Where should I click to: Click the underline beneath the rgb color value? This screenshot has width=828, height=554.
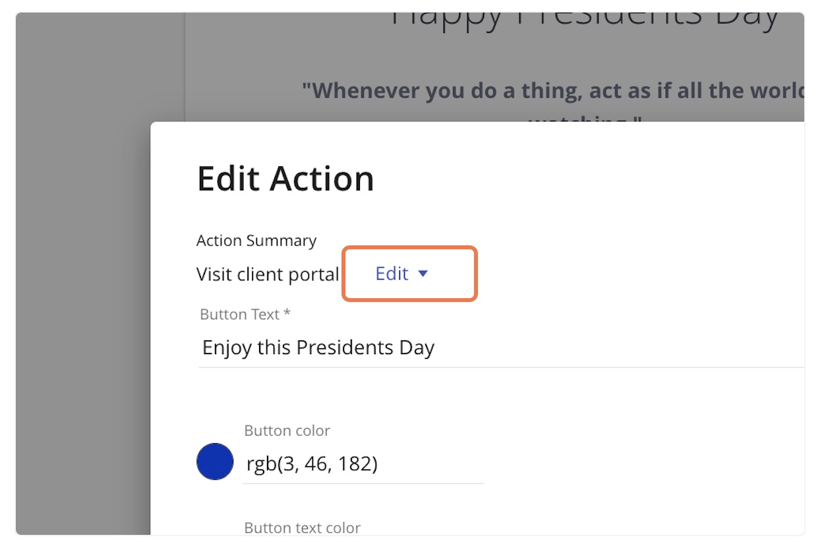[363, 483]
